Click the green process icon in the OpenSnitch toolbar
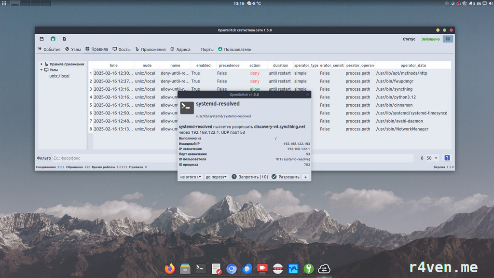Screen dimensions: 494x278 53,39
